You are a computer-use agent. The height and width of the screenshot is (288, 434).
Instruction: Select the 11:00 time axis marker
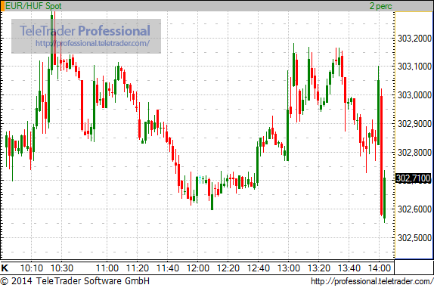tap(107, 268)
